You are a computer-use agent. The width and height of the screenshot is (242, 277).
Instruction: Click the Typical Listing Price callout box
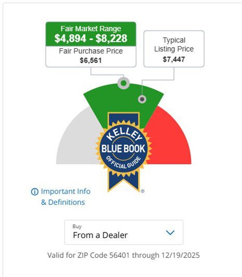pos(174,49)
